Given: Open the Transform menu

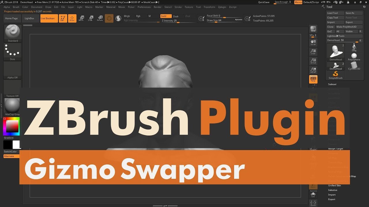Looking at the screenshot, I should coord(209,7).
